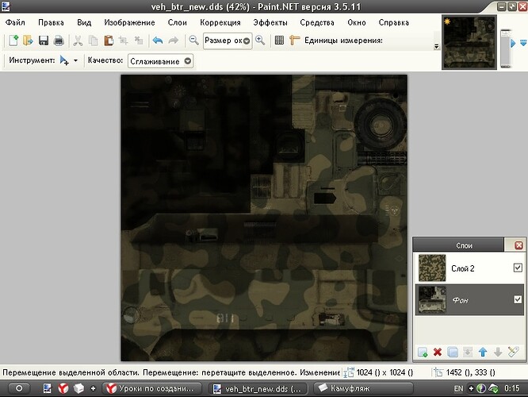The image size is (528, 397).
Task: Move layer up with blue arrow
Action: (x=483, y=352)
